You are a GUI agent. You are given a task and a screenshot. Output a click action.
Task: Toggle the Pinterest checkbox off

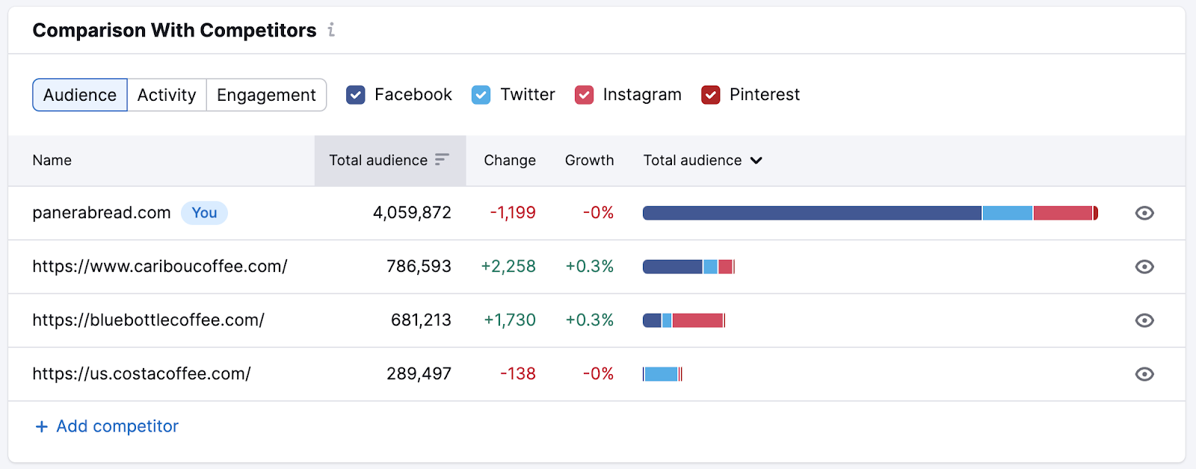(x=710, y=95)
